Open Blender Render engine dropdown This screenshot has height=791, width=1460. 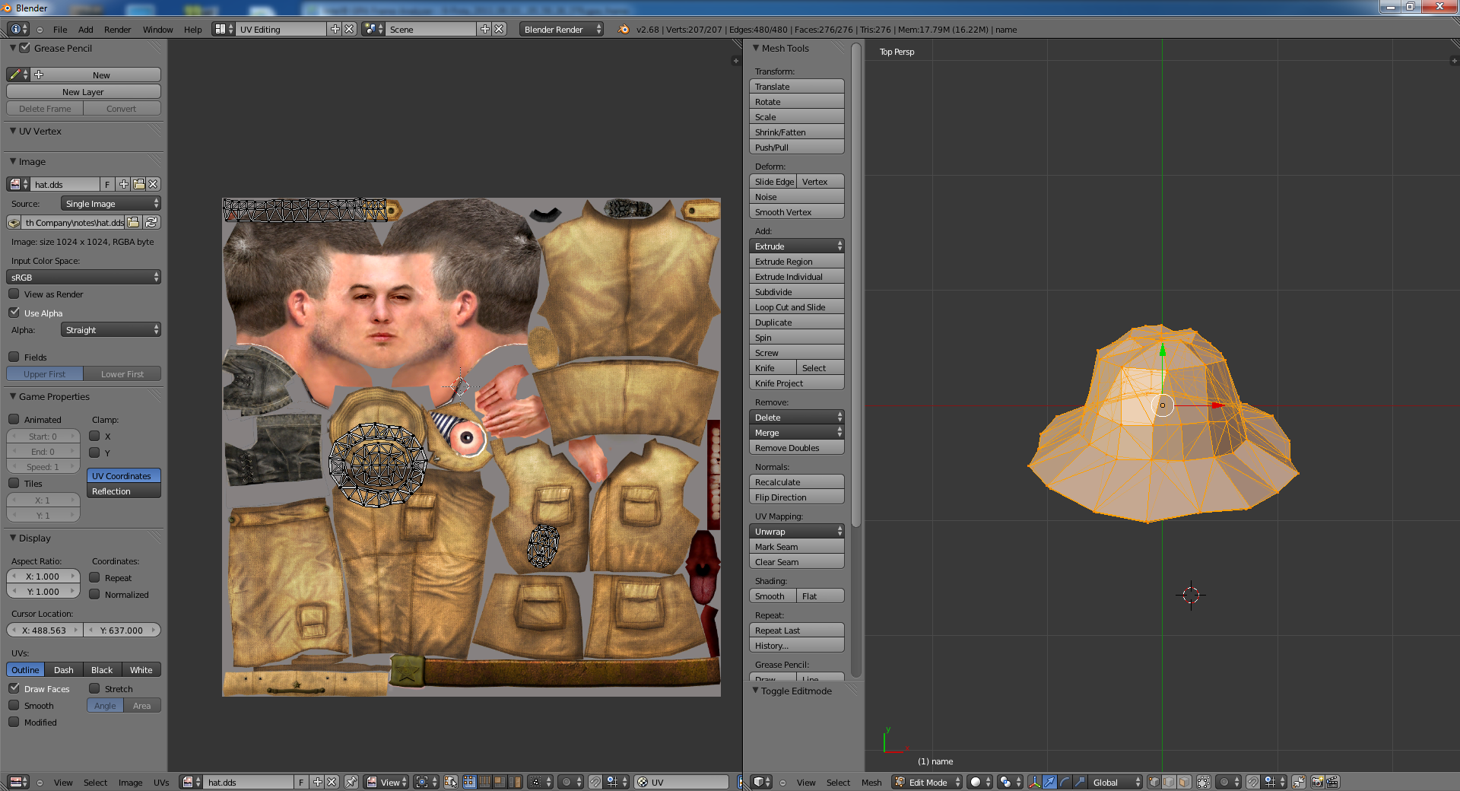pos(561,29)
